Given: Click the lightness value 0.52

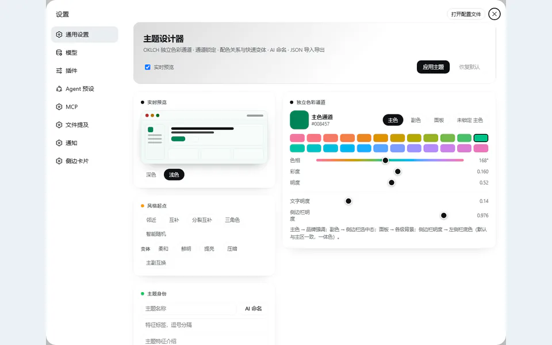Looking at the screenshot, I should tap(484, 183).
